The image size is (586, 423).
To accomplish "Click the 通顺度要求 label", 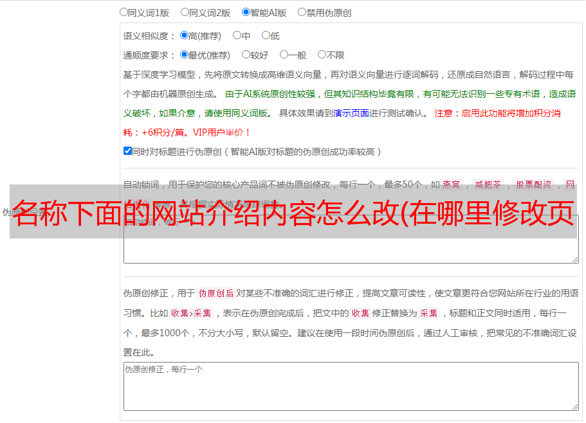I will (149, 56).
